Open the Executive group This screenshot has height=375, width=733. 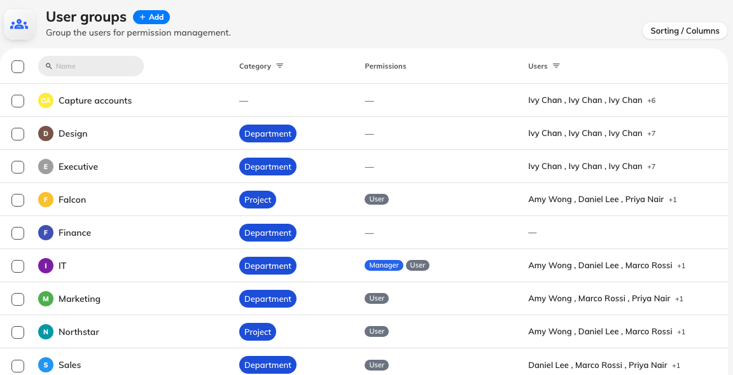point(78,167)
